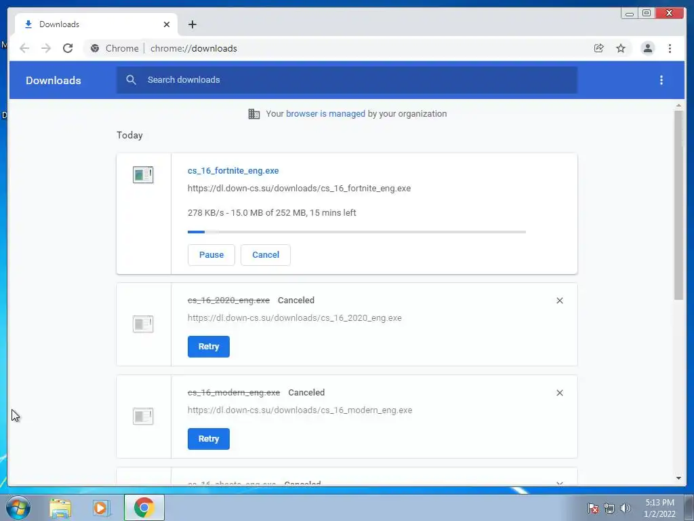694x521 pixels.
Task: Click the Chrome taskbar icon
Action: (144, 507)
